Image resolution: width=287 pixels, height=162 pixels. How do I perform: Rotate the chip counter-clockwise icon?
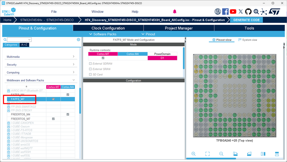(249, 154)
